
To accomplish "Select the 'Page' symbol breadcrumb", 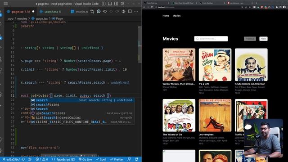I will [x=58, y=18].
